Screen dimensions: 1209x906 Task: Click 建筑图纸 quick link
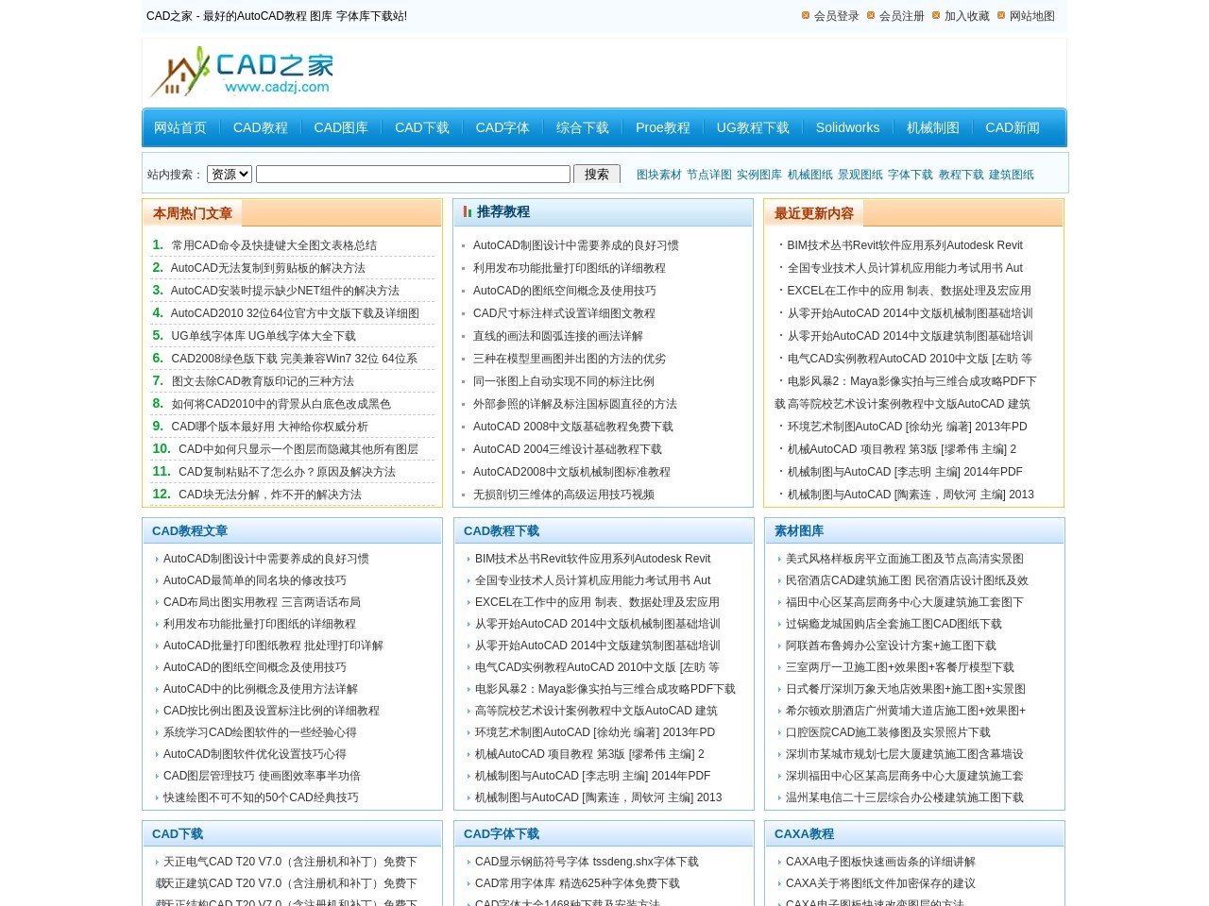1012,175
